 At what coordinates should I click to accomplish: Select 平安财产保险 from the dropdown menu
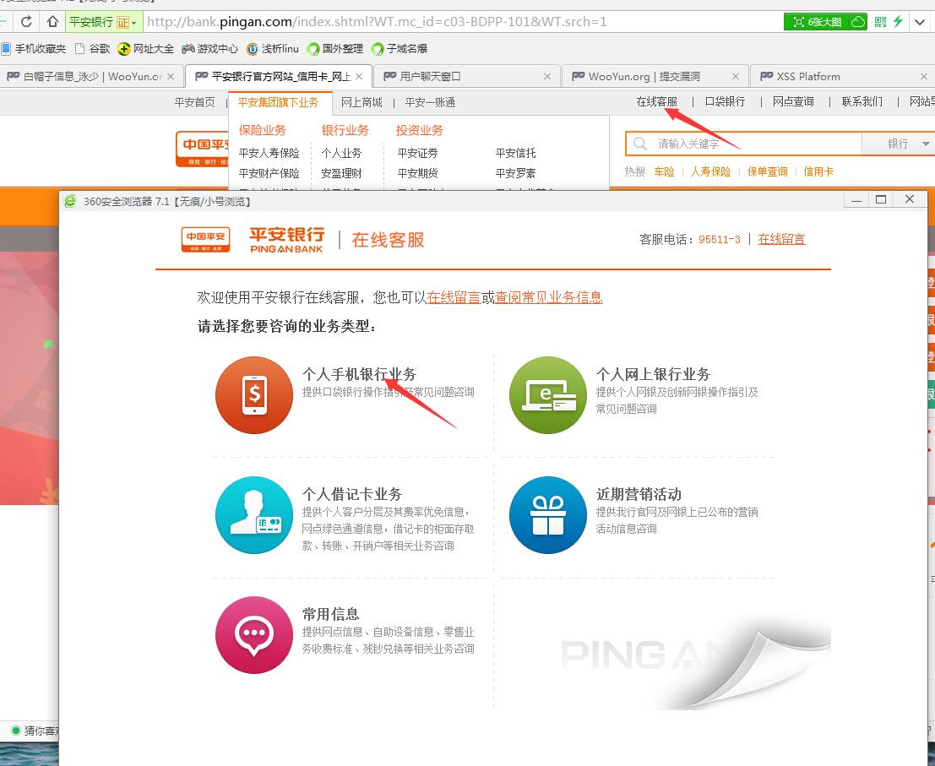269,173
